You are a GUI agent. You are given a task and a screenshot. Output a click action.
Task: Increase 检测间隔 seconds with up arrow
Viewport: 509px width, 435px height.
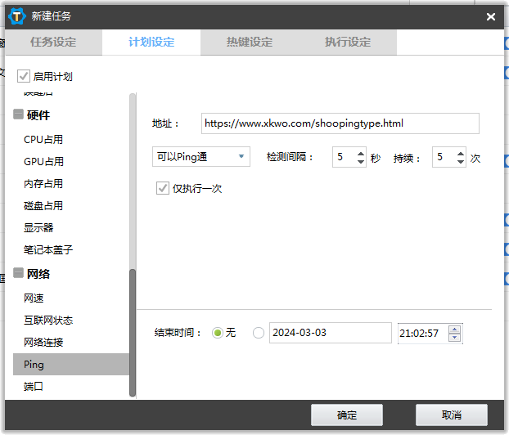pyautogui.click(x=361, y=153)
